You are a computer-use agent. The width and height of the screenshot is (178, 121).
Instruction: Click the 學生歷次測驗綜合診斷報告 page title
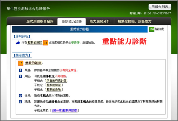pyautogui.click(x=28, y=9)
